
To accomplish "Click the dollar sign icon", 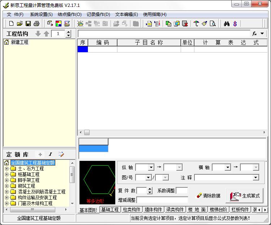I will click(x=235, y=24).
